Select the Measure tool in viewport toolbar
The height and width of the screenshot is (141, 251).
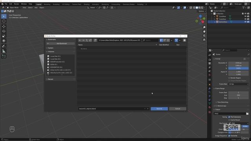(x=4, y=51)
